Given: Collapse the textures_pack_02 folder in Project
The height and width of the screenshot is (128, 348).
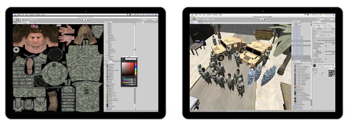Looking at the screenshot, I should [105, 84].
